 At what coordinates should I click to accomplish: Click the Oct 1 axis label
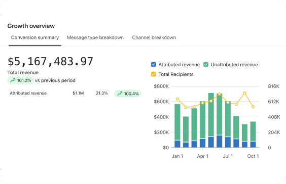pos(253,156)
